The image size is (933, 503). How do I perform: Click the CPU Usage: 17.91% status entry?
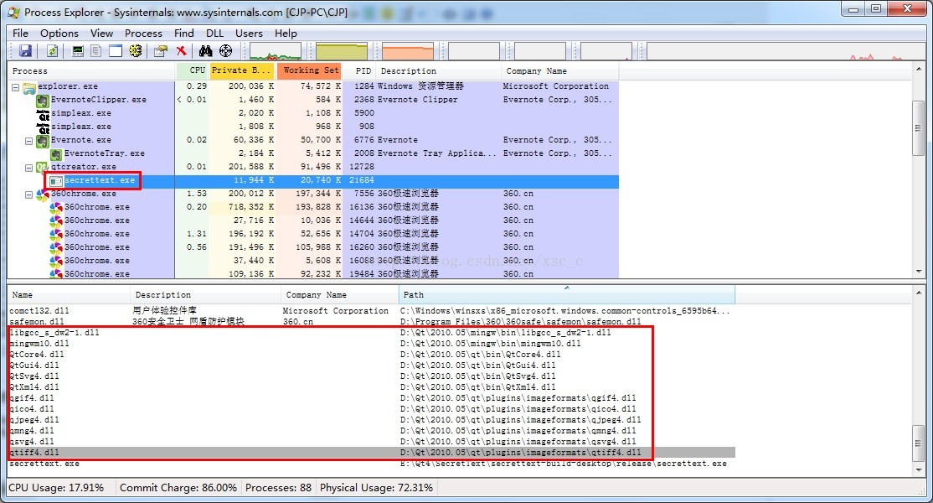[56, 488]
